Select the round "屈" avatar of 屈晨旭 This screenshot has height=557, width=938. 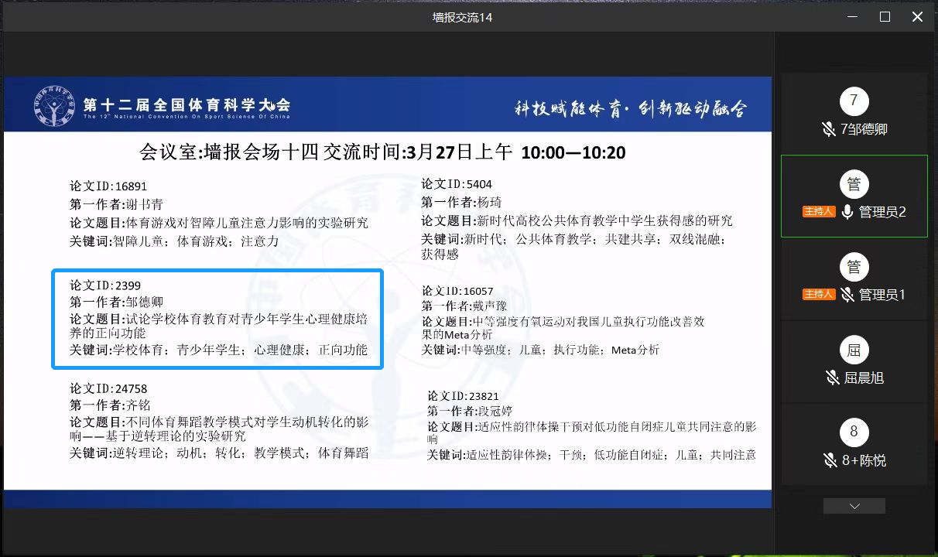point(854,350)
